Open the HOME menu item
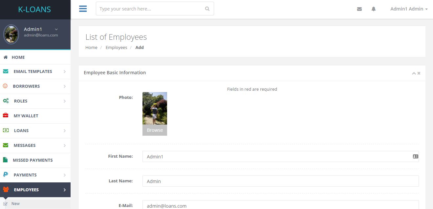This screenshot has width=433, height=209. tap(35, 57)
